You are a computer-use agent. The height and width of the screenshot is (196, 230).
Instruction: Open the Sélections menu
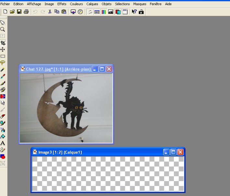click(122, 4)
